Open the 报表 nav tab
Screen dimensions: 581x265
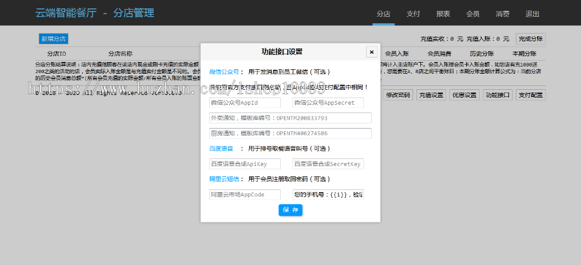point(443,14)
